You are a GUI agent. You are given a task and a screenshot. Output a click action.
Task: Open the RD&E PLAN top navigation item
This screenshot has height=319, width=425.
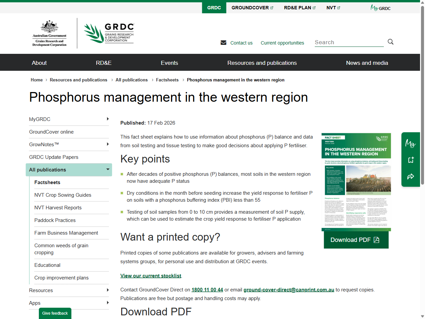(x=298, y=7)
